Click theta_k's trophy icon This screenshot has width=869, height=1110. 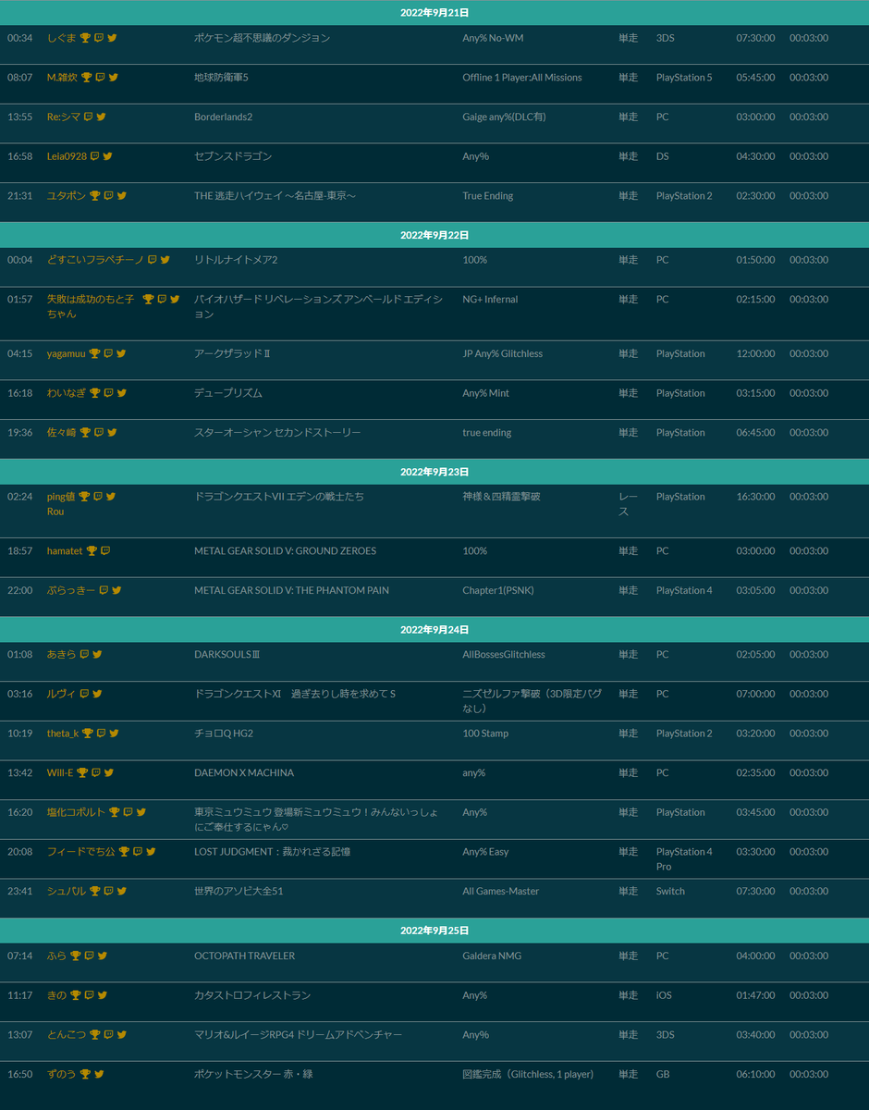(x=88, y=734)
